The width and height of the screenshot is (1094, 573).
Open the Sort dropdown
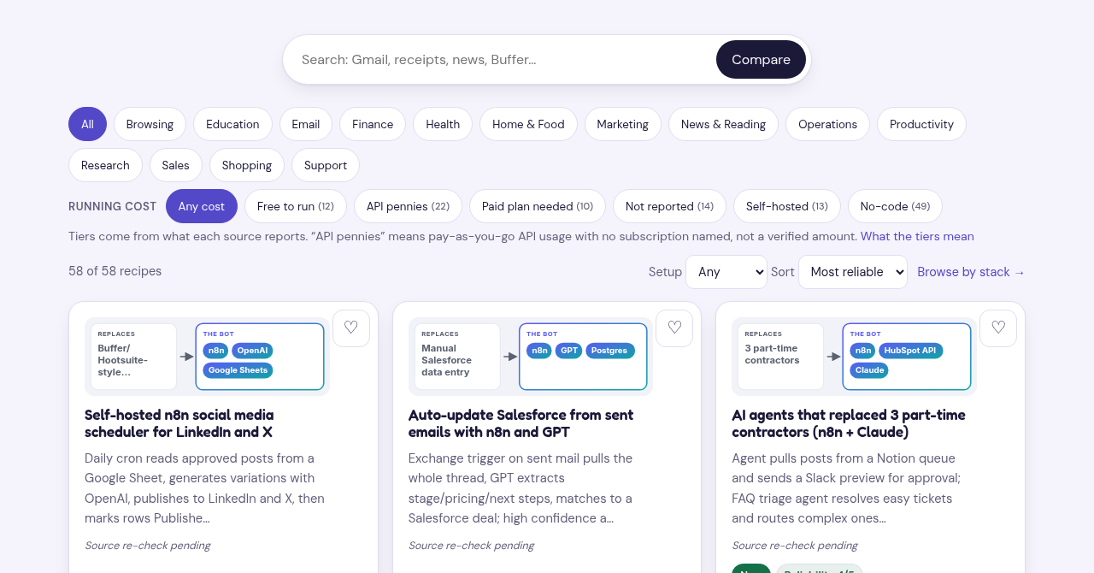[x=853, y=272]
